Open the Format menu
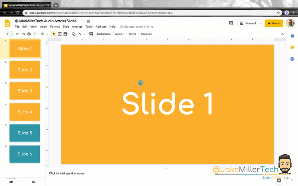 pos(55,26)
